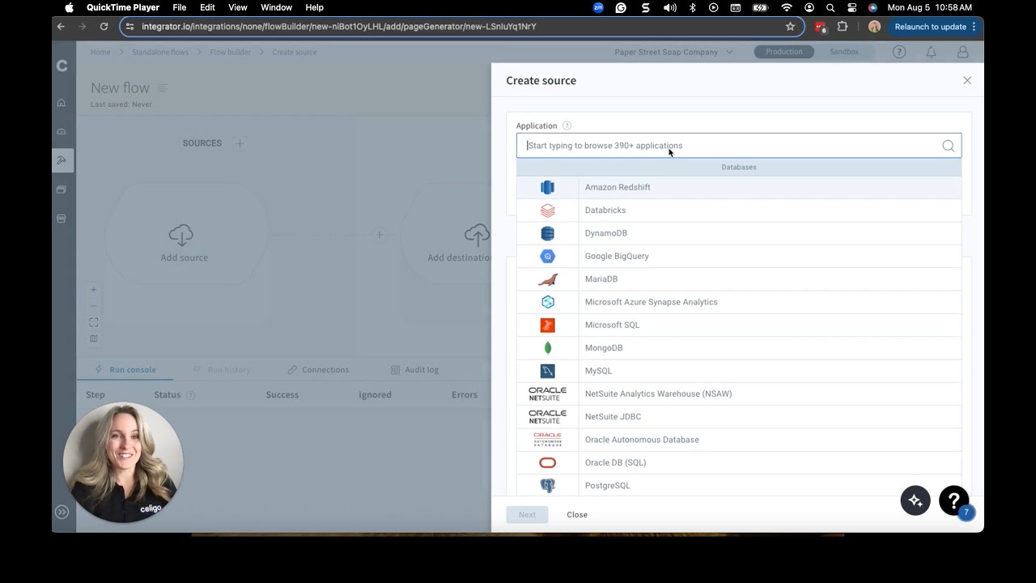
Task: Click the MariaDB seal icon
Action: [547, 279]
